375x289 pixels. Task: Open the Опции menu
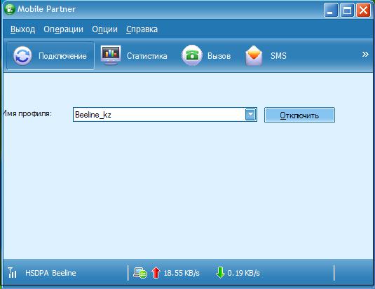pos(104,29)
